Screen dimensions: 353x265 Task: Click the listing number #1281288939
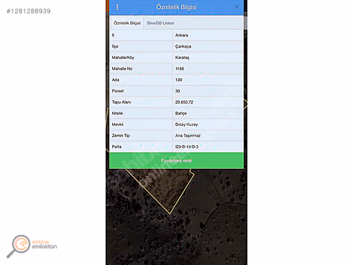point(29,11)
